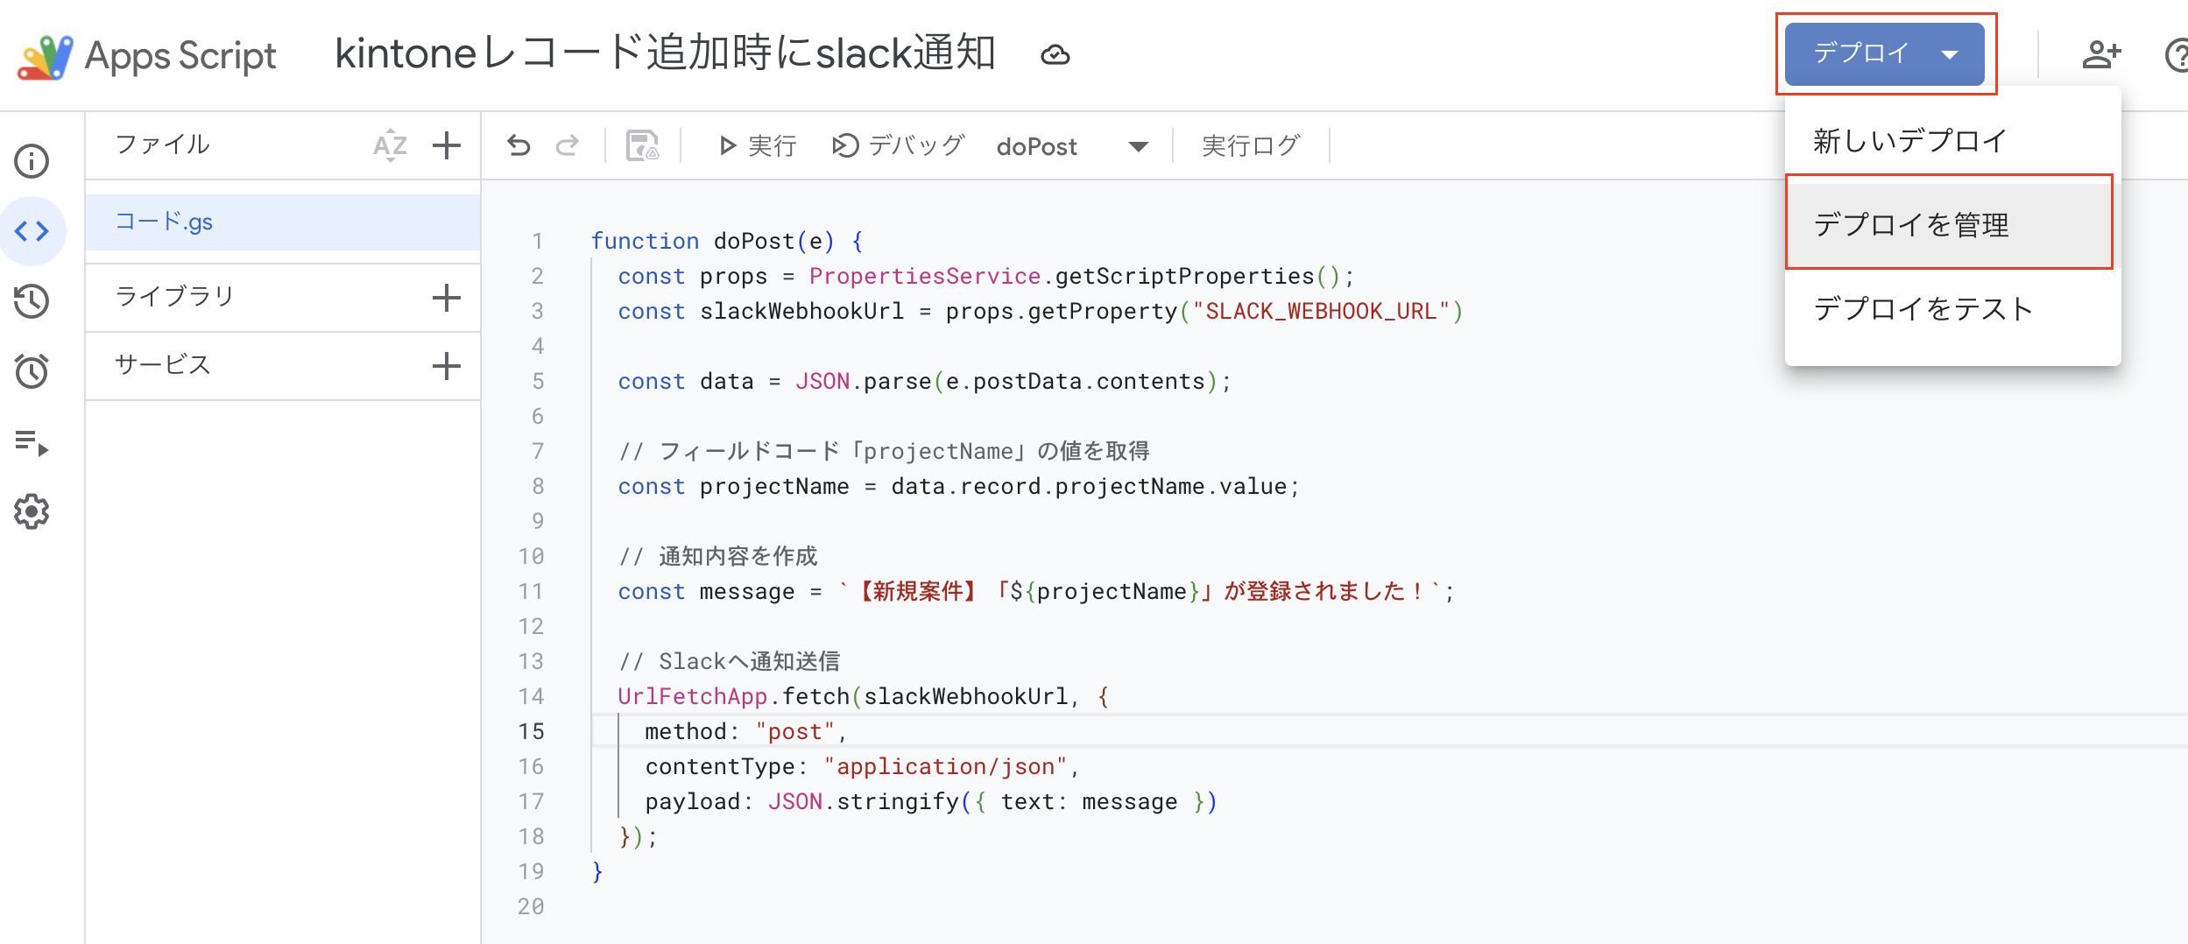Select 新しいデプロイ from the menu
The image size is (2188, 944).
point(1909,139)
